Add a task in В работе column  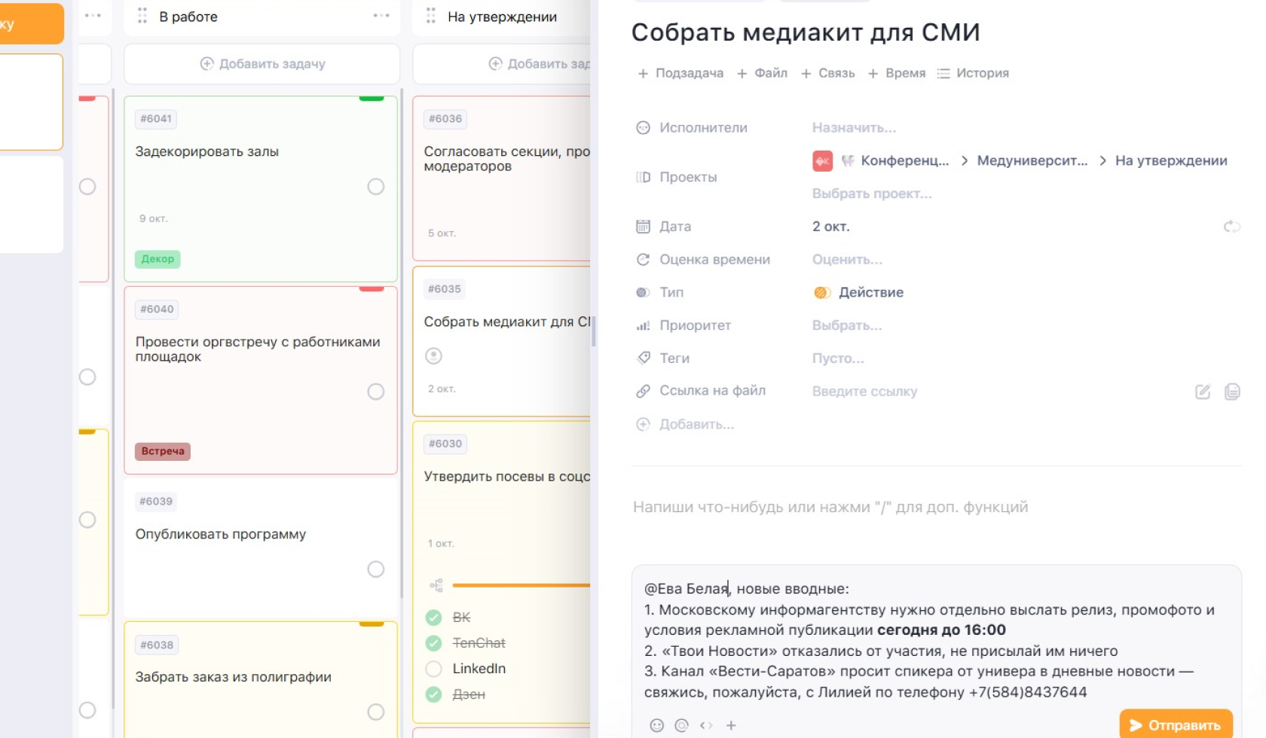(262, 64)
